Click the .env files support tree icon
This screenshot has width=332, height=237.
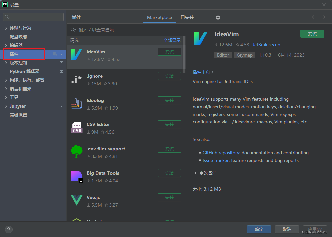tap(77, 152)
